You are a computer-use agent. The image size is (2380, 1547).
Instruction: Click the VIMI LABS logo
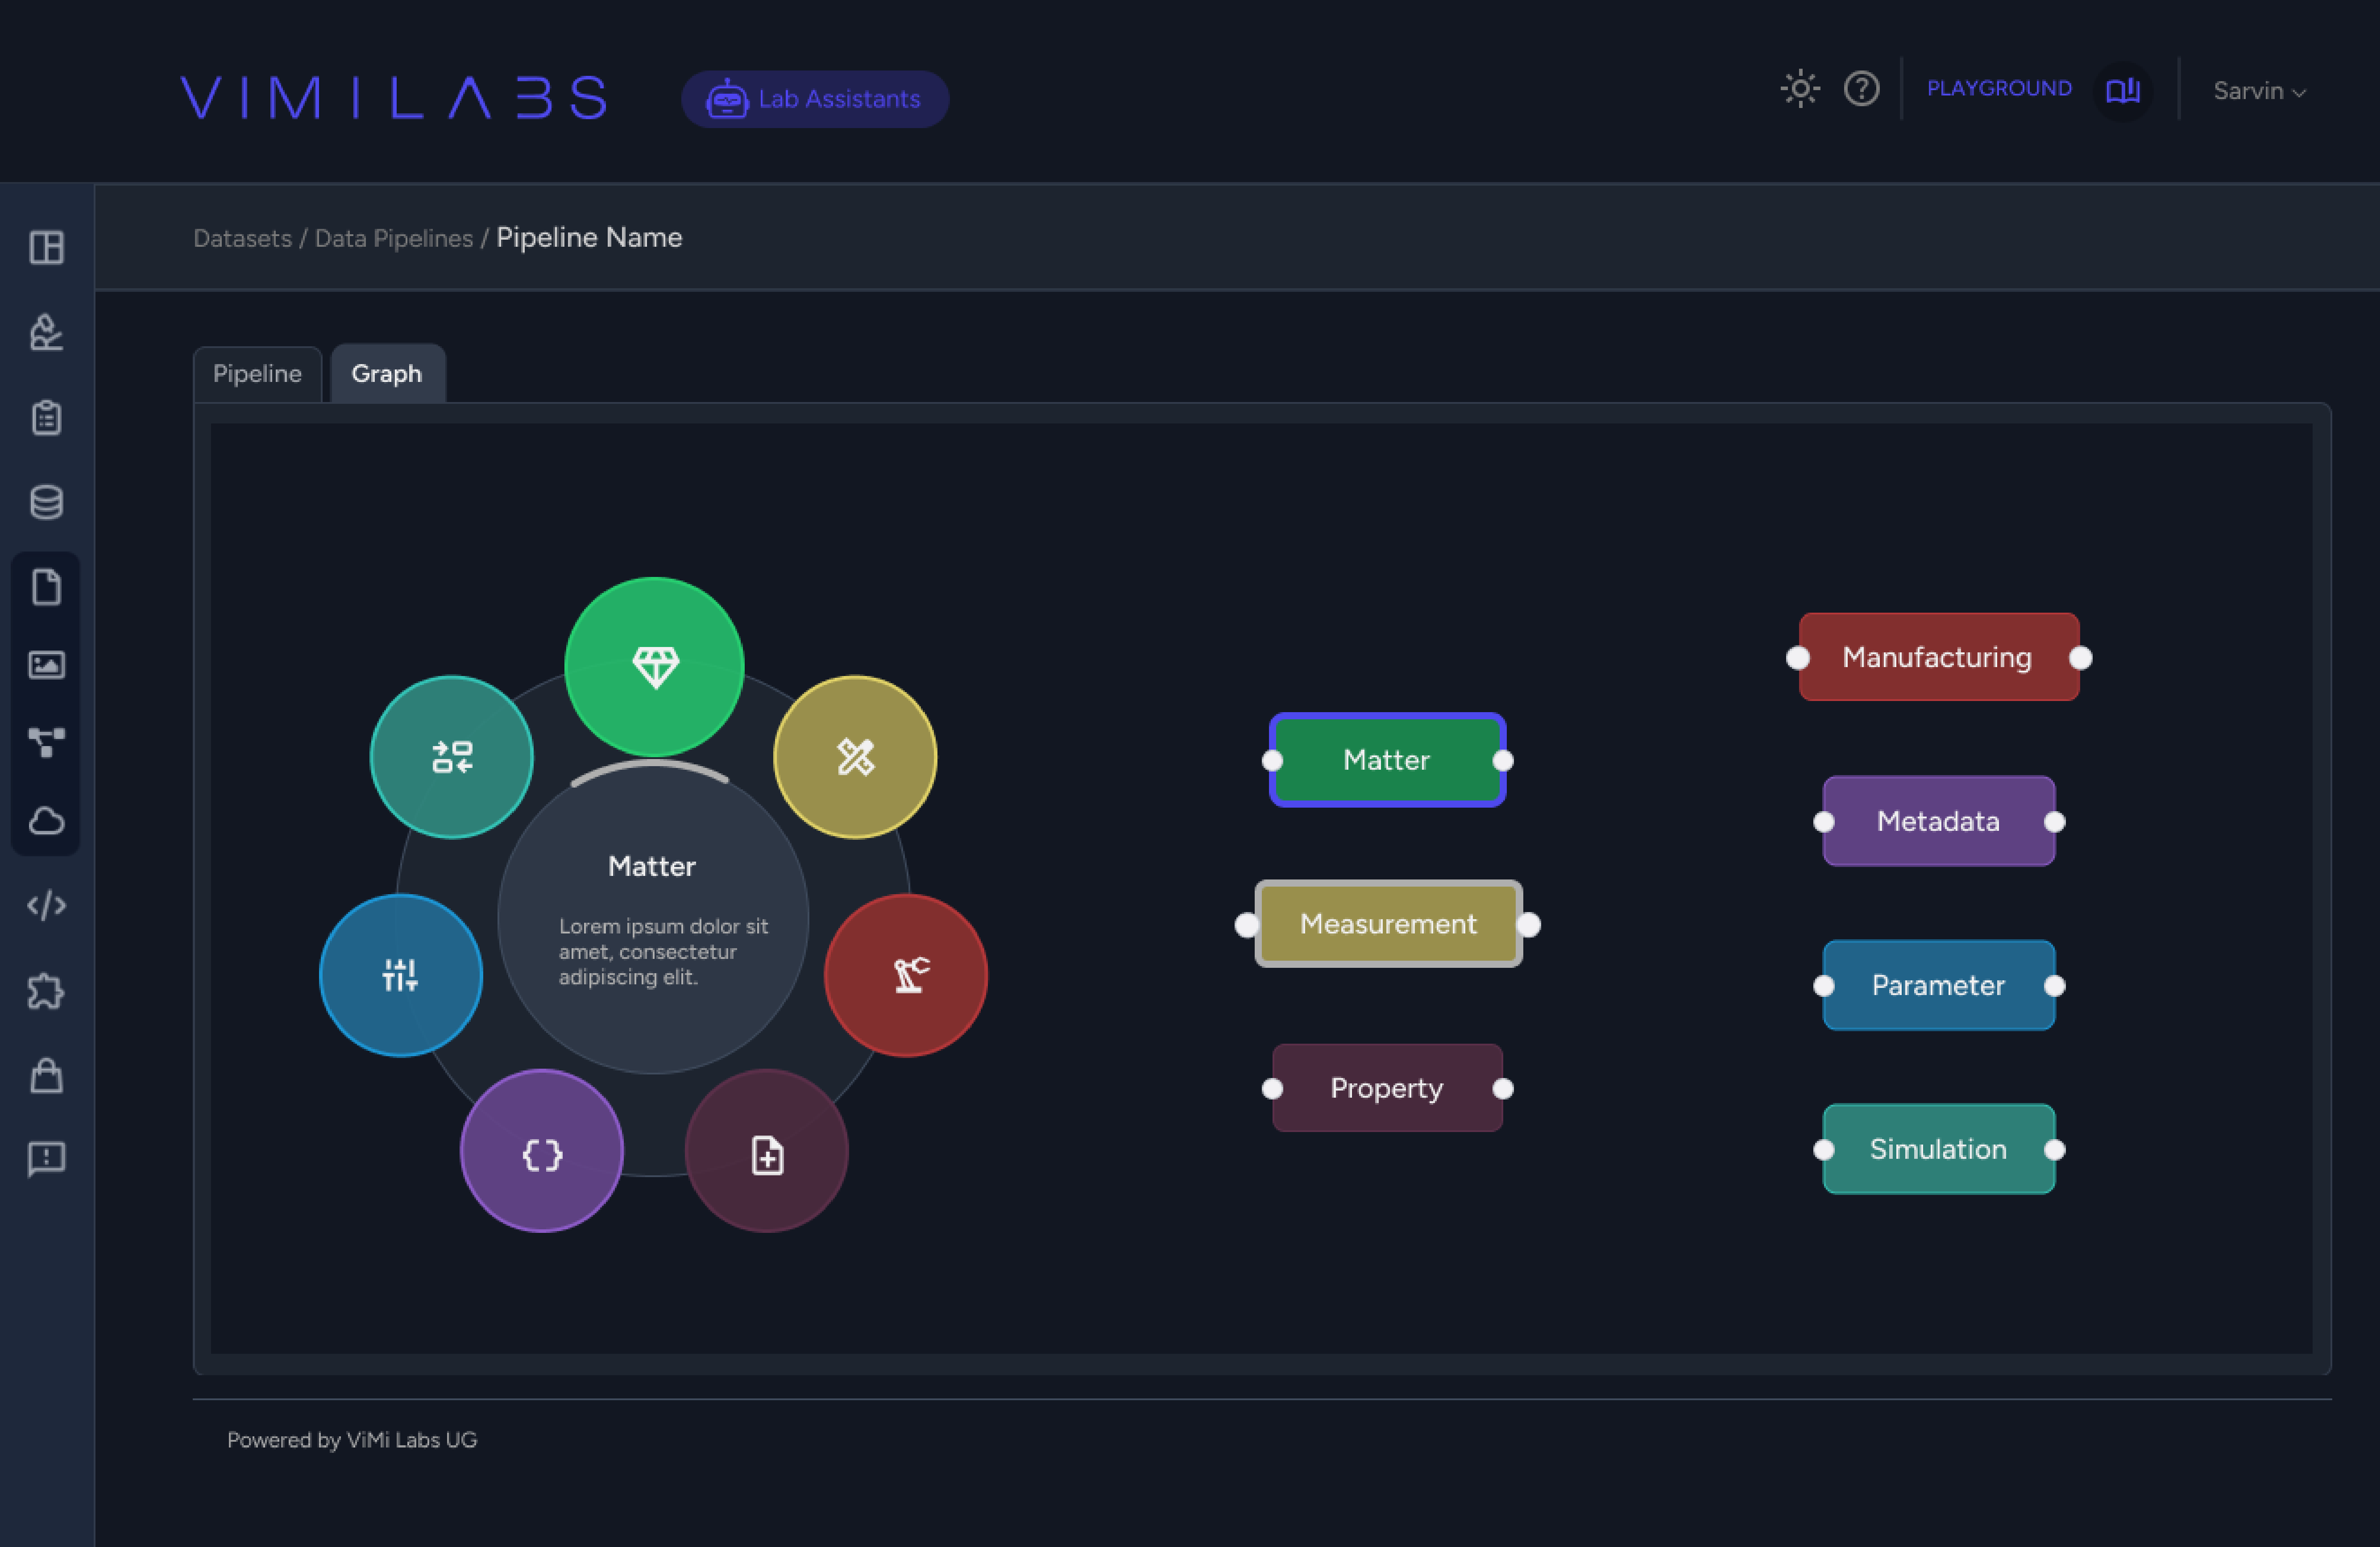click(x=394, y=98)
